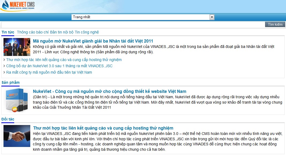Open the Thư mời hợp tác headline under Đối tác
The height and width of the screenshot is (155, 286).
tap(103, 128)
